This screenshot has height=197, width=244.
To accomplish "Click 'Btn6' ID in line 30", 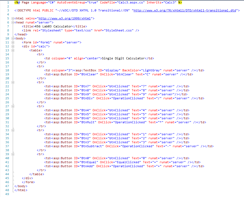I will (85, 118).
